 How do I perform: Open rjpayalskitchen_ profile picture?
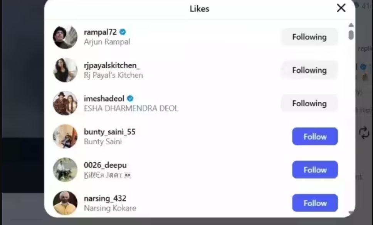click(65, 70)
